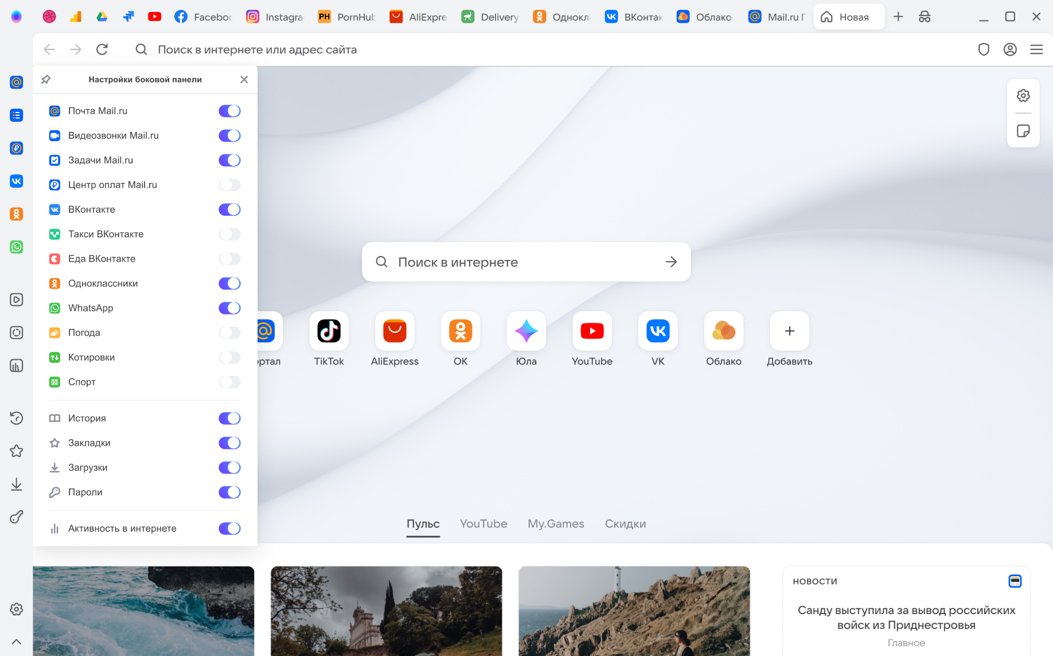Toggle Почта Mail.ru switch off
Viewport: 1053px width, 656px height.
229,111
